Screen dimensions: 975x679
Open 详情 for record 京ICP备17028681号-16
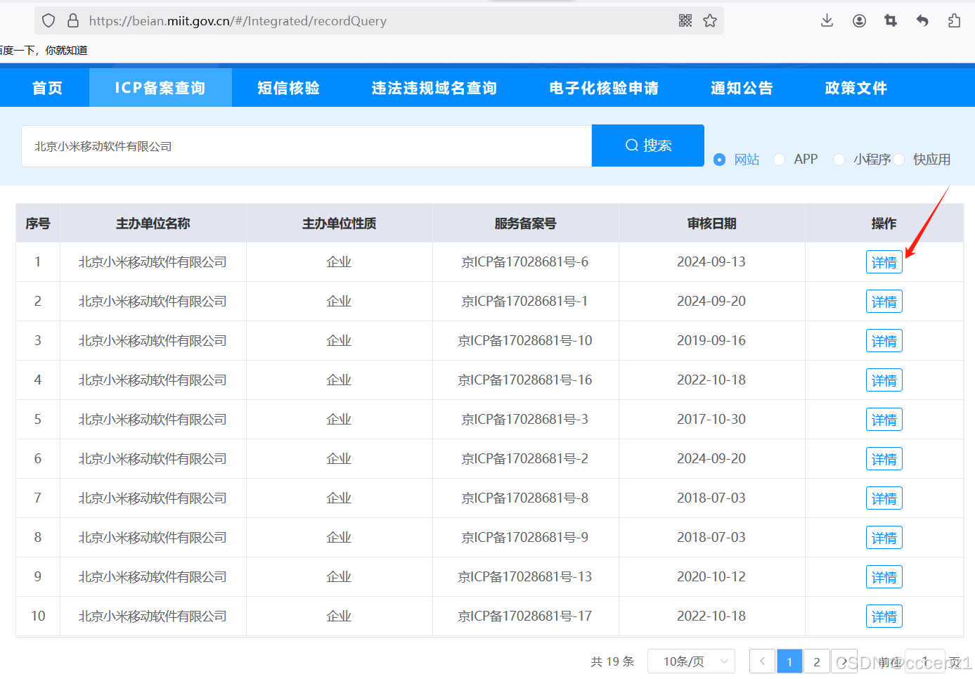pos(884,380)
